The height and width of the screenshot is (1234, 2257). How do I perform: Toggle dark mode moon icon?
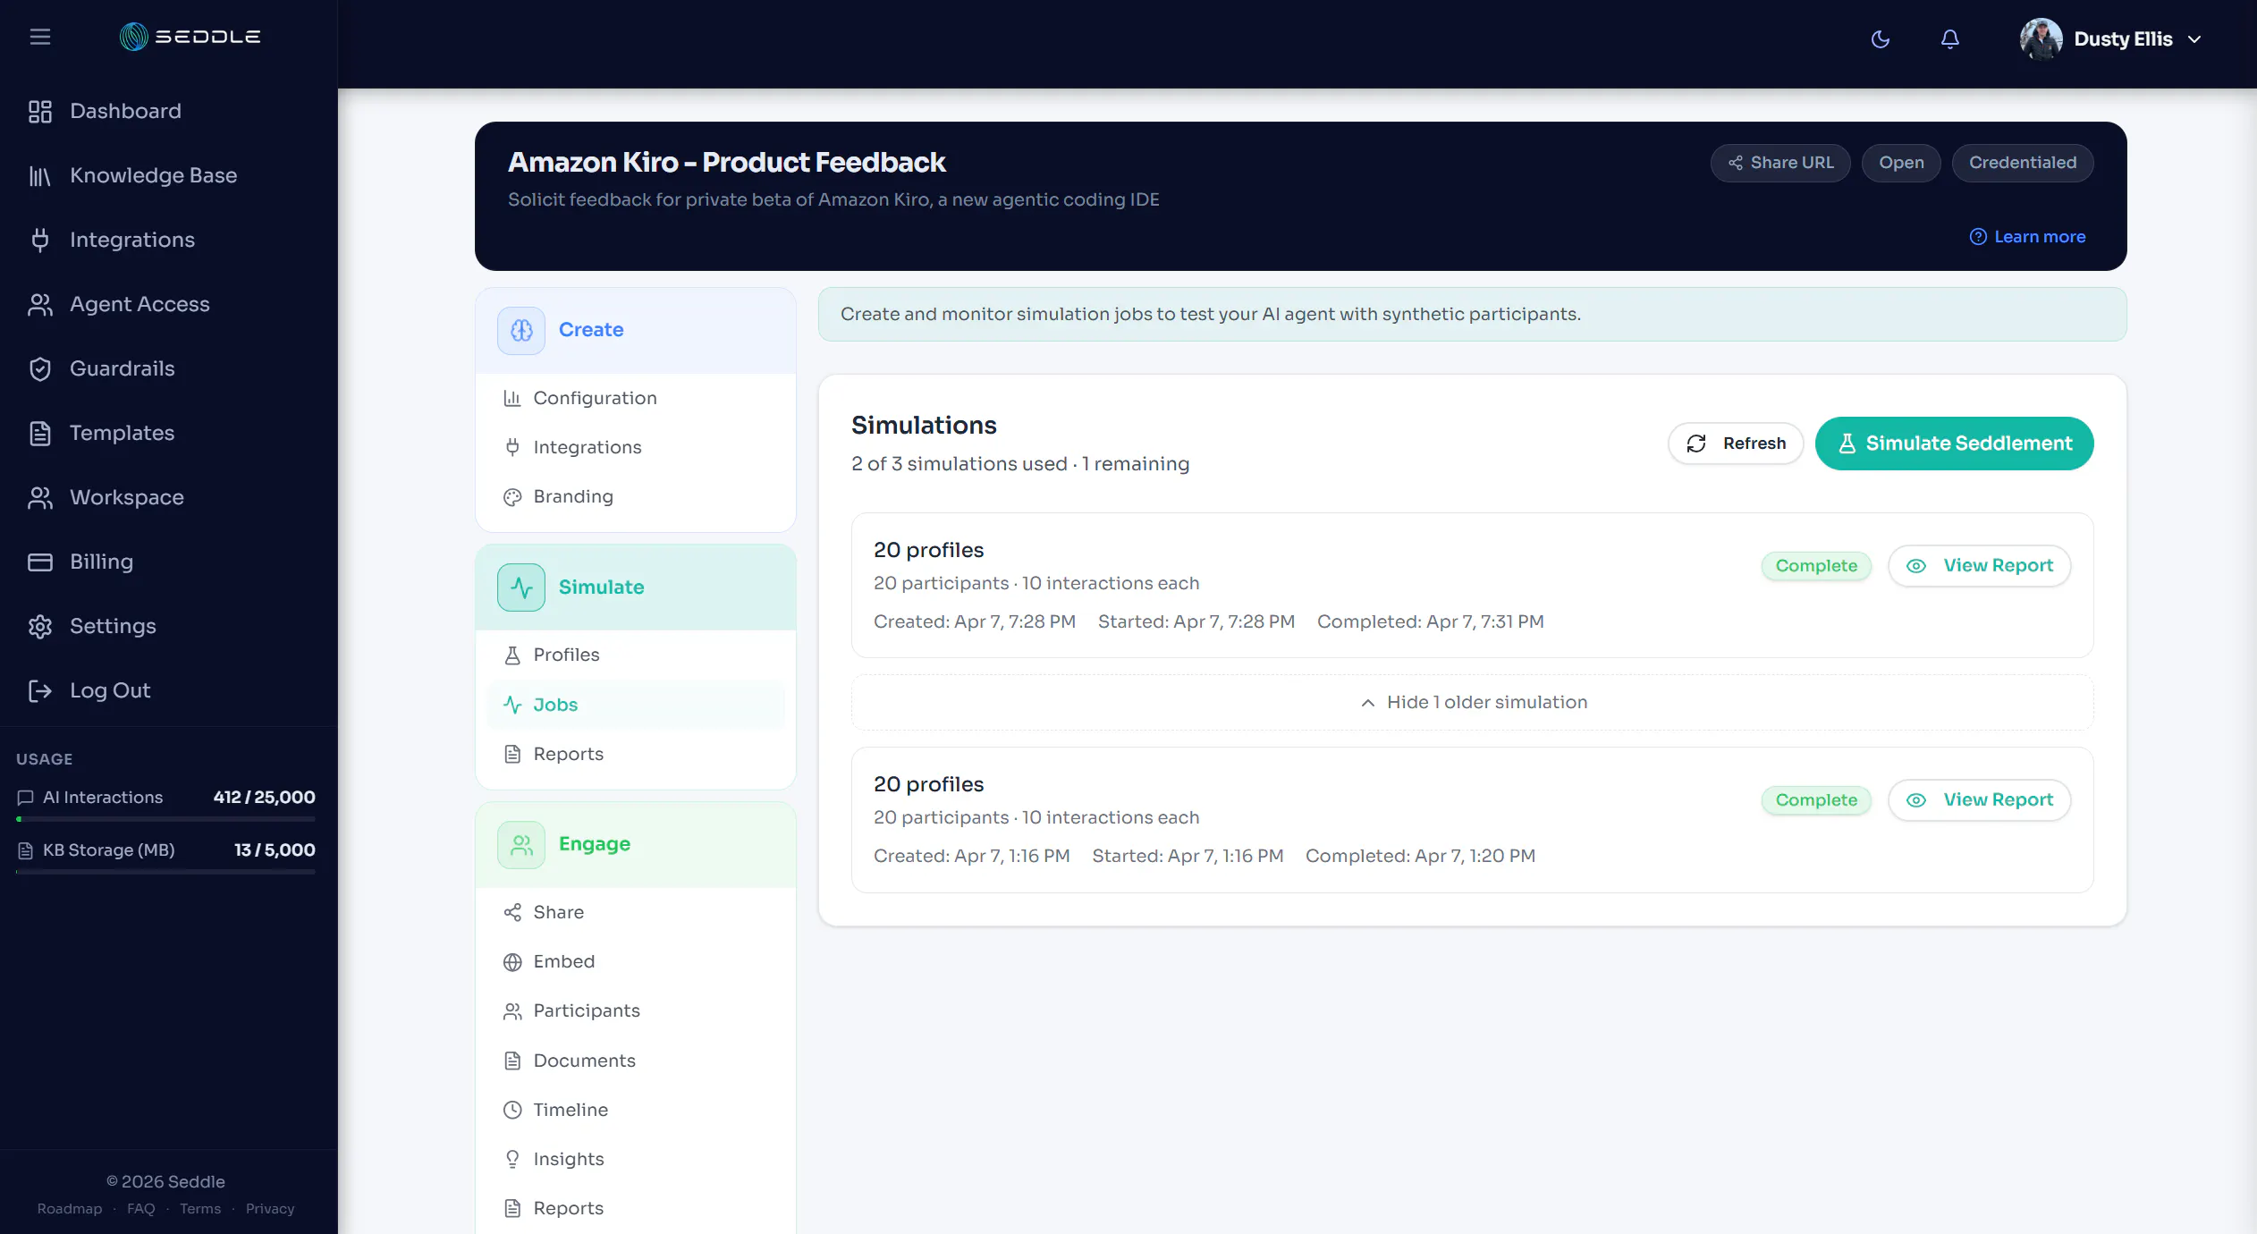[1881, 39]
